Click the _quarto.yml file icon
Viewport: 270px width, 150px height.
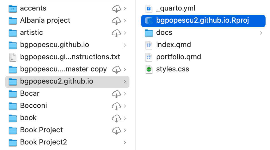click(149, 8)
